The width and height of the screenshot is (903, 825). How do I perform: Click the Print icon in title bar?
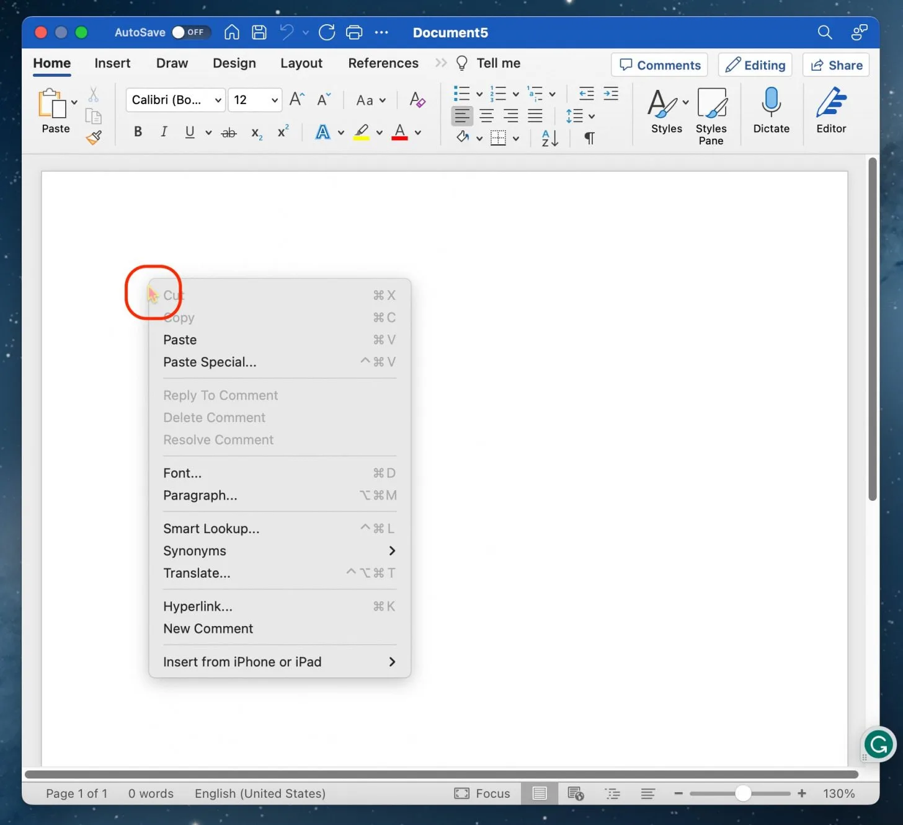click(x=354, y=32)
